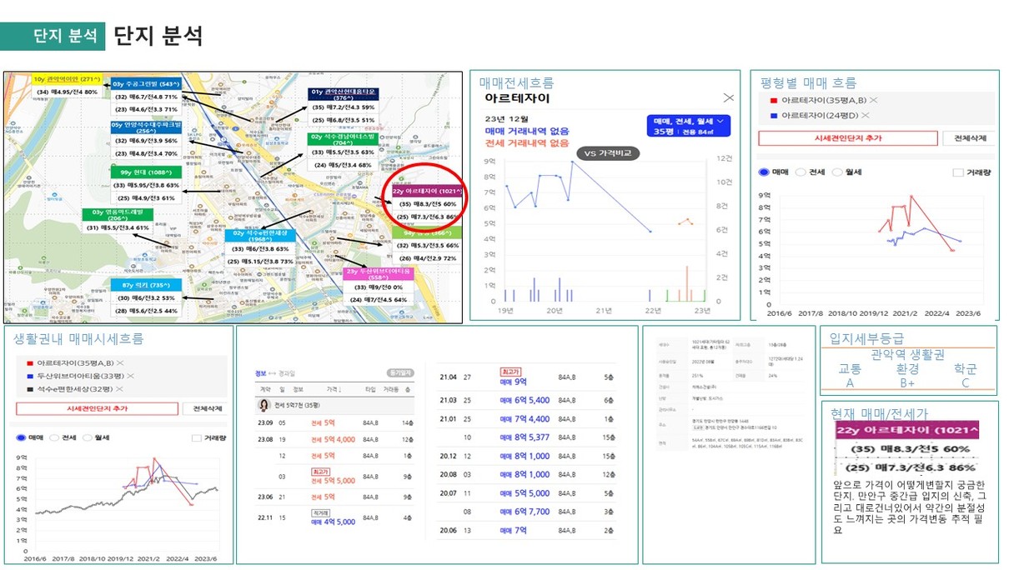Click the 23y 두산위브더아티움 (558^) map label
This screenshot has width=1014, height=570.
[x=379, y=276]
